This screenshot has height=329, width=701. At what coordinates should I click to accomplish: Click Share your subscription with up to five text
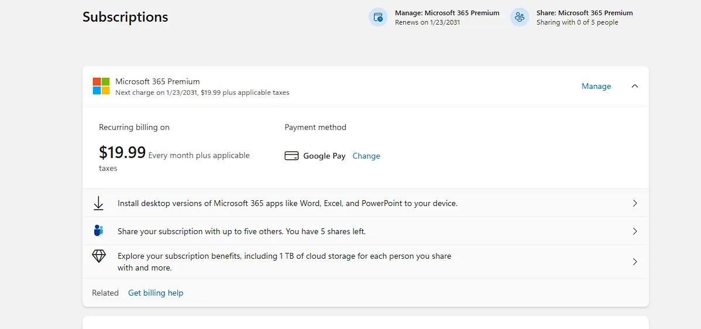pyautogui.click(x=242, y=232)
